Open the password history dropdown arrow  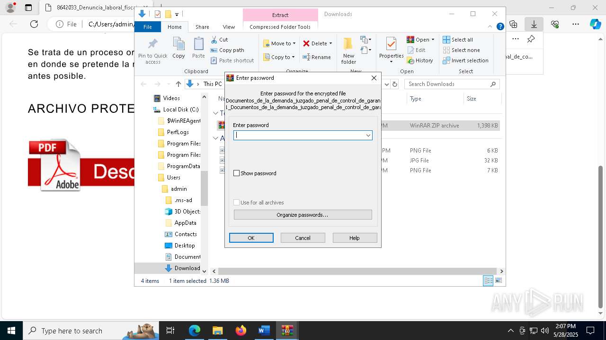pos(368,136)
